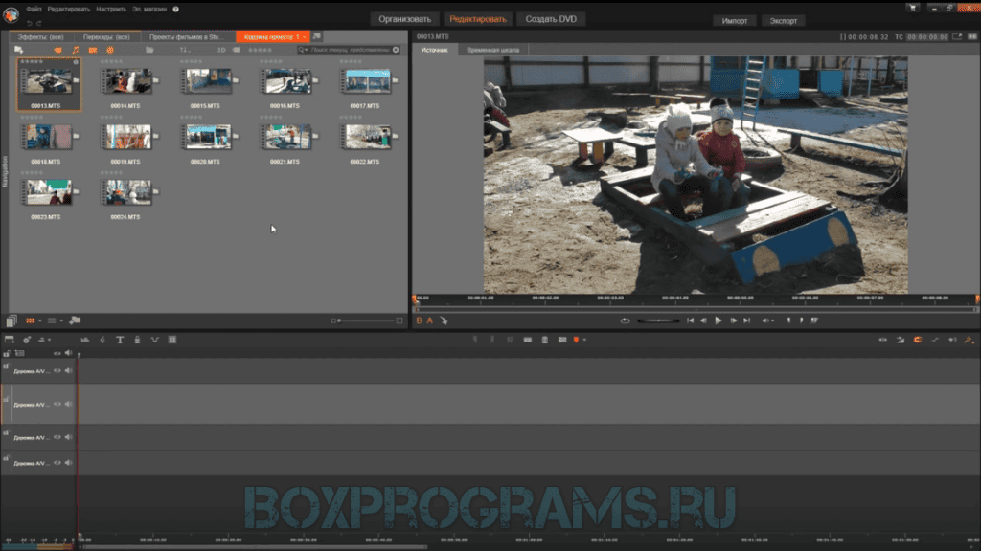This screenshot has height=551, width=981.
Task: Click the add to library icon
Action: click(19, 50)
